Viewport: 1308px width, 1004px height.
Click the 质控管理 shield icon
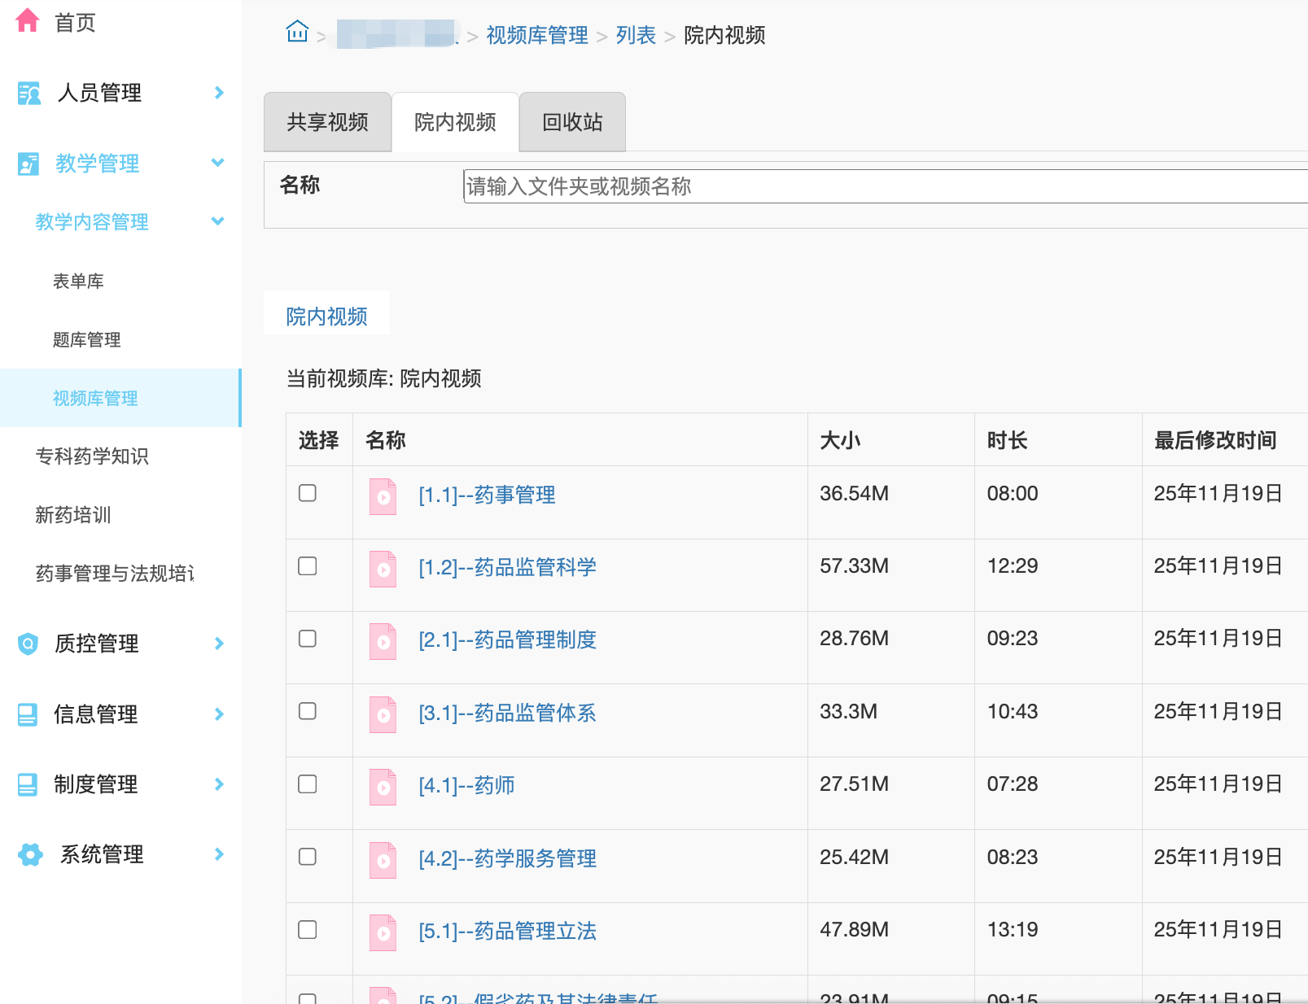point(28,644)
